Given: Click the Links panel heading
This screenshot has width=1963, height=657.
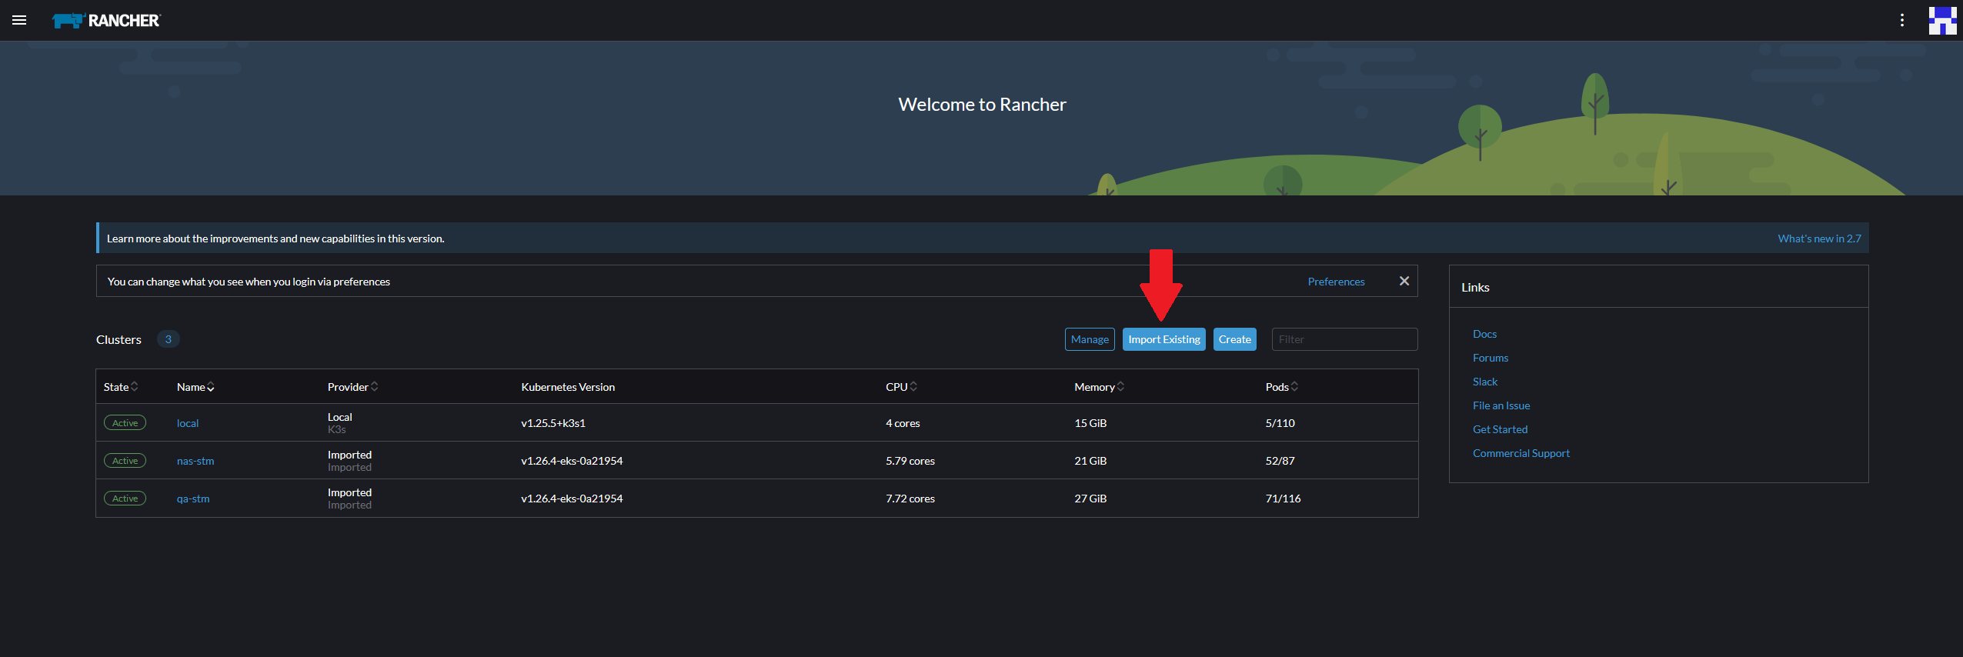Looking at the screenshot, I should [x=1475, y=287].
